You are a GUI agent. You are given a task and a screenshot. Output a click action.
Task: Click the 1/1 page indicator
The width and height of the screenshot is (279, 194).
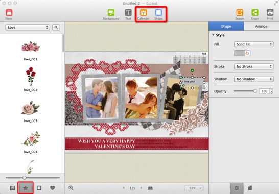pyautogui.click(x=132, y=188)
